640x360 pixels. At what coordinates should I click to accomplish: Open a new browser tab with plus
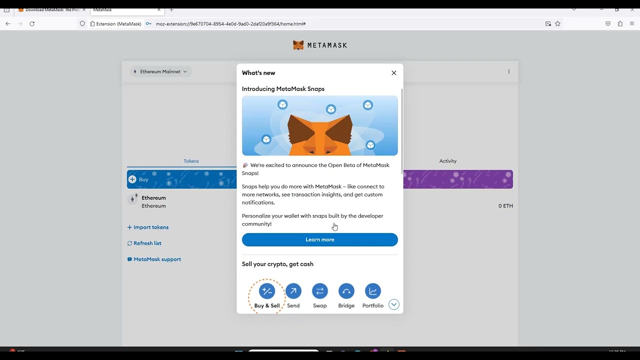171,9
